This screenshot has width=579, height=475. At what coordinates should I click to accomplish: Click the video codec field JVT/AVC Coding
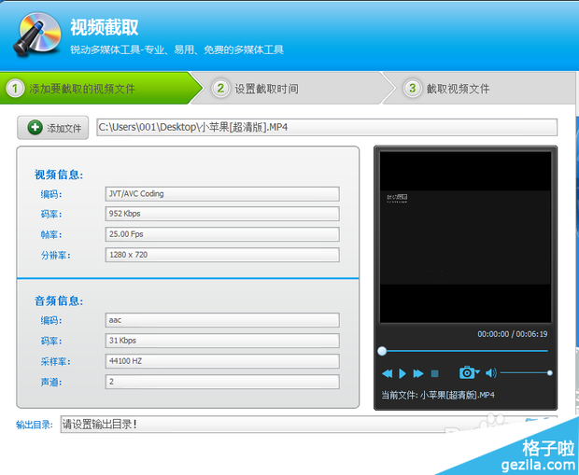(222, 194)
